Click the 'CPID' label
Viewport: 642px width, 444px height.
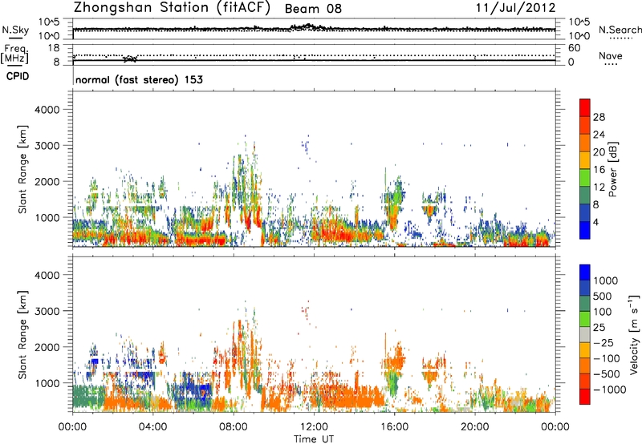pos(17,76)
